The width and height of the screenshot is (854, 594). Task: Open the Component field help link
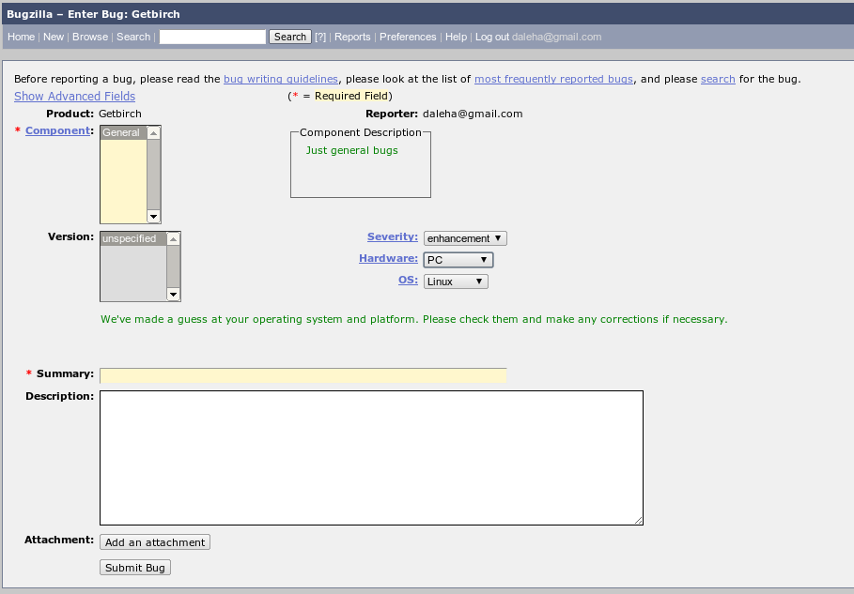(x=57, y=130)
